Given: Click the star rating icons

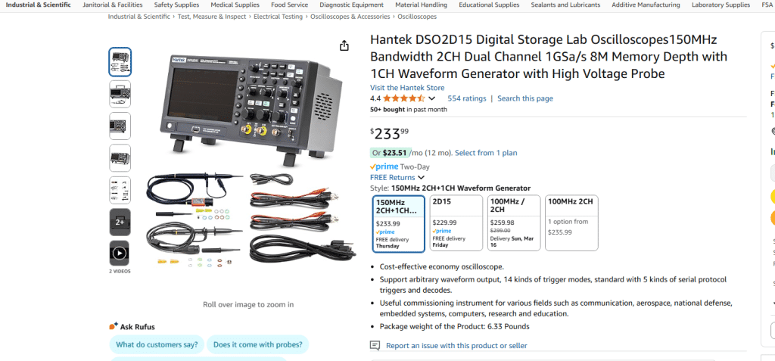Looking at the screenshot, I should (x=403, y=98).
